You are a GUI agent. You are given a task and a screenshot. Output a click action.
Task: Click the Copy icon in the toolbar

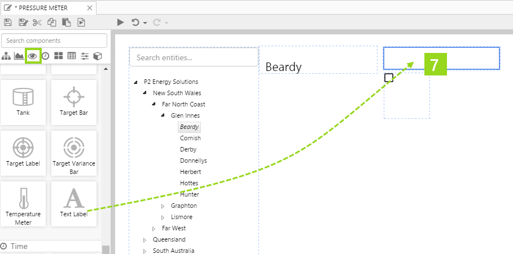pyautogui.click(x=52, y=23)
